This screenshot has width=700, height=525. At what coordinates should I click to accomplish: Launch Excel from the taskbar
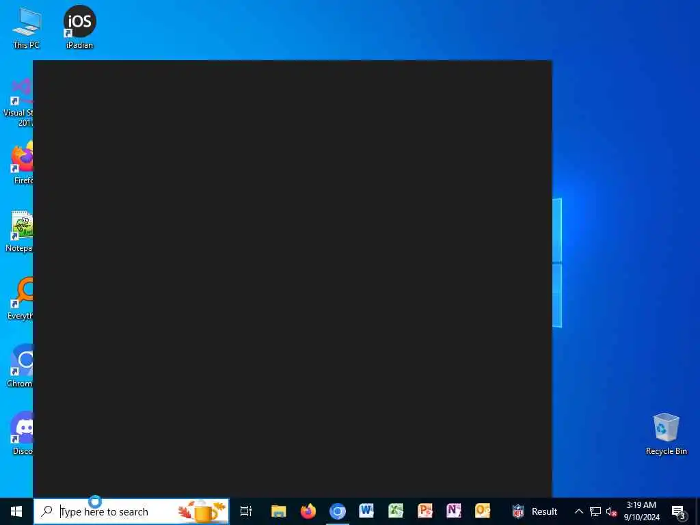click(x=396, y=511)
